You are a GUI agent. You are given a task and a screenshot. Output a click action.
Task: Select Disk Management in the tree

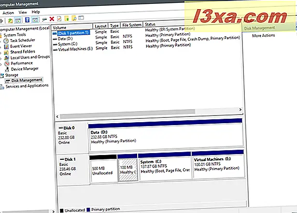point(27,80)
